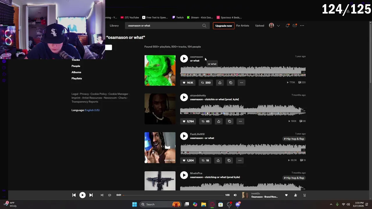The image size is (372, 209).
Task: Copy link for airpodshotty track
Action: (230, 121)
